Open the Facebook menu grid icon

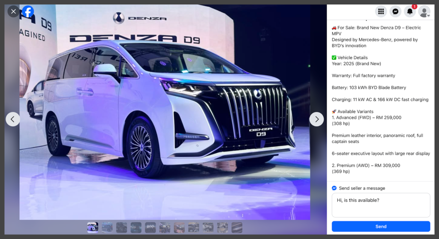[381, 12]
